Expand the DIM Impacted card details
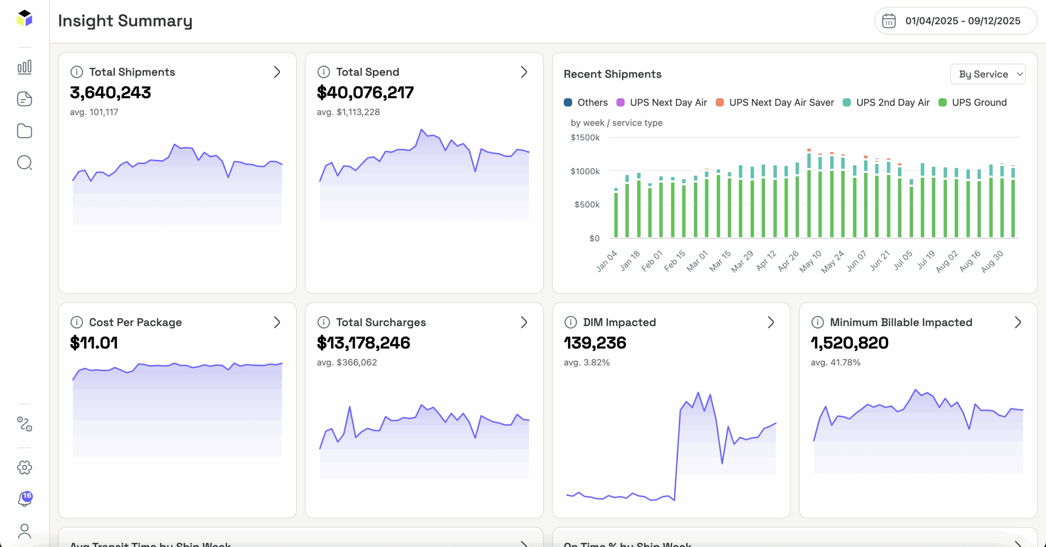 coord(771,322)
